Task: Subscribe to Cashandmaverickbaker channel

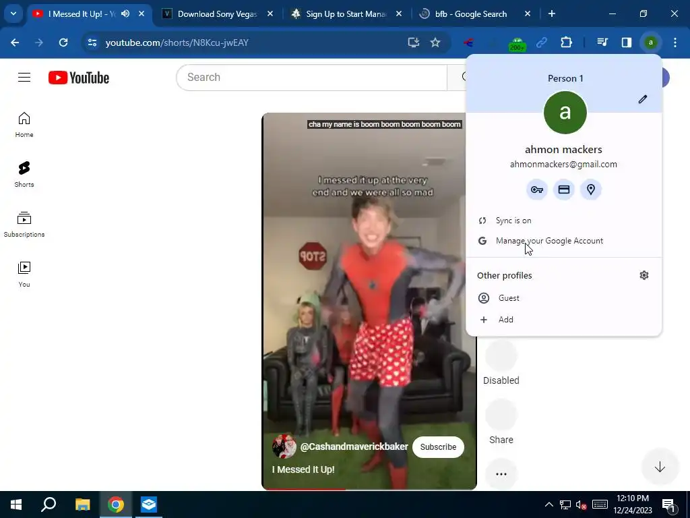Action: [x=438, y=447]
